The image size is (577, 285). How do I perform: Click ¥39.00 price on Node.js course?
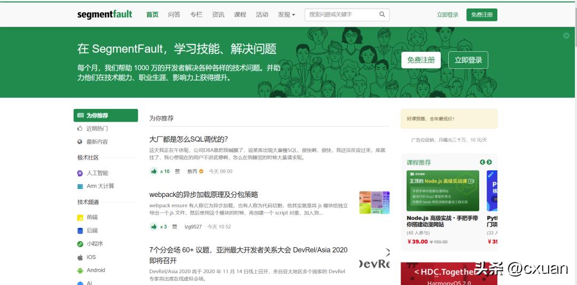tap(418, 242)
